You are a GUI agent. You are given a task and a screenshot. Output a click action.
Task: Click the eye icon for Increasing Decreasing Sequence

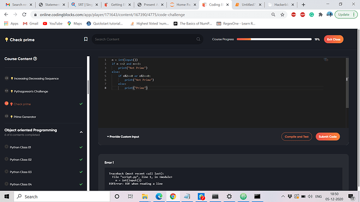[7, 78]
